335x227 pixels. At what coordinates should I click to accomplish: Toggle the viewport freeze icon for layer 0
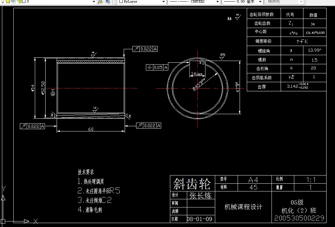tap(13, 1)
